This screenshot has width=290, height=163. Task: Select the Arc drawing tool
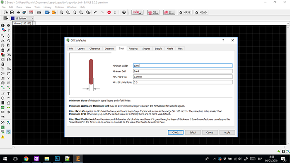tap(9, 98)
